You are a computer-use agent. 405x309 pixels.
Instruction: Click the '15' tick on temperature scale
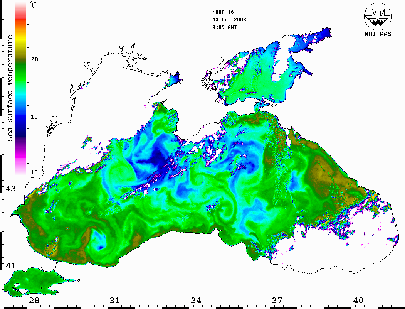tap(34, 117)
